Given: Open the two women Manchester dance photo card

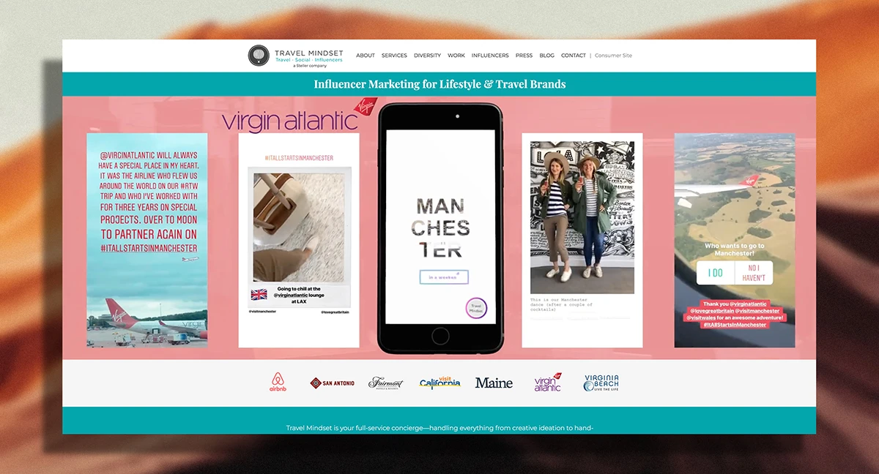Looking at the screenshot, I should (x=582, y=240).
